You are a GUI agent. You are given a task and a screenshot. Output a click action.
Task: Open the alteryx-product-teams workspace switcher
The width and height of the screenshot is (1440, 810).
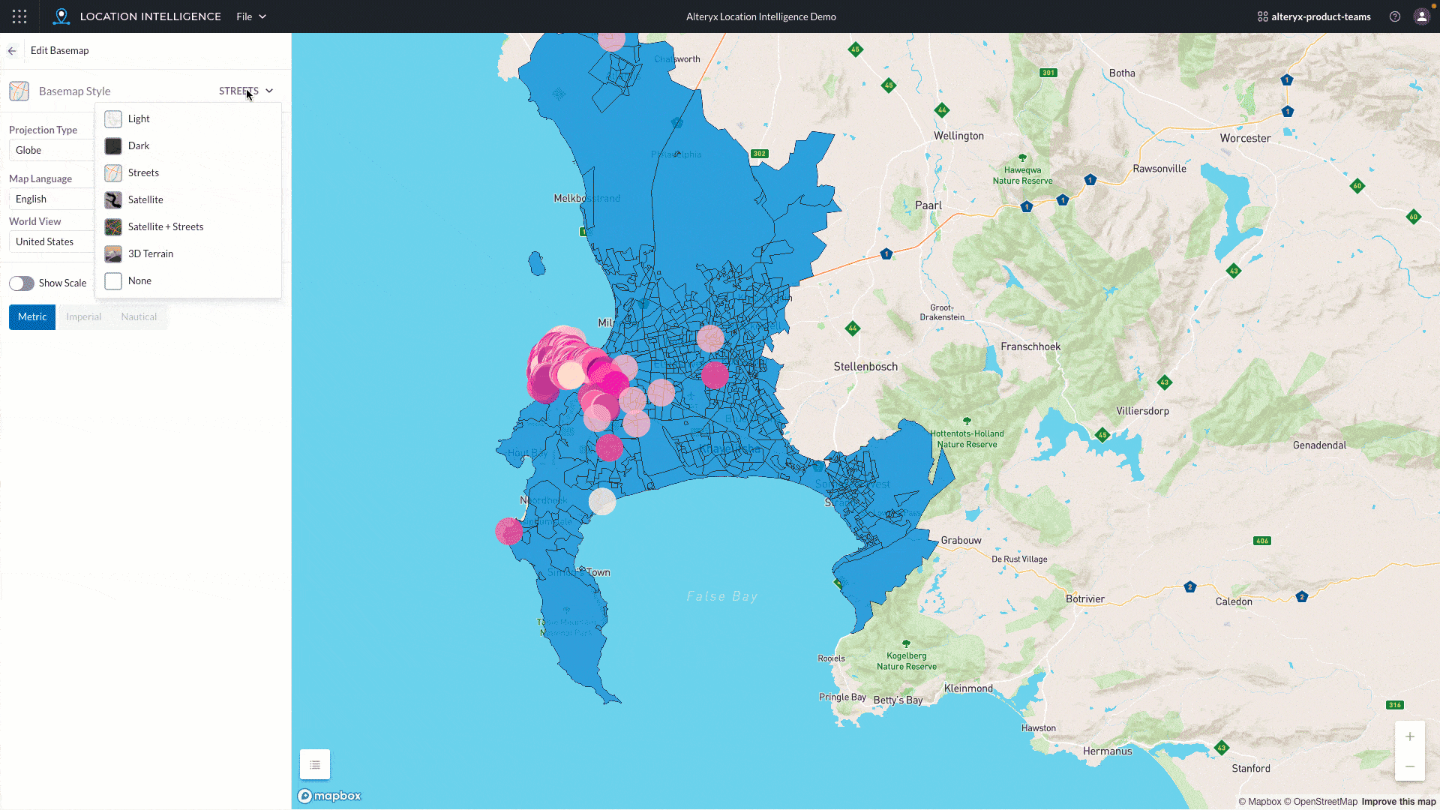click(1314, 16)
